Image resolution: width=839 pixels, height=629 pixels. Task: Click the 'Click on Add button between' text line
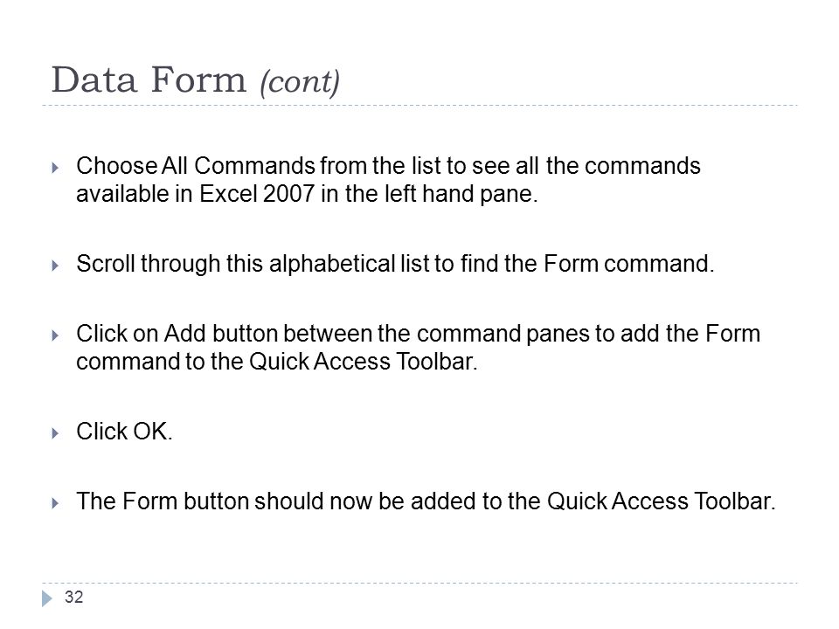pos(419,334)
